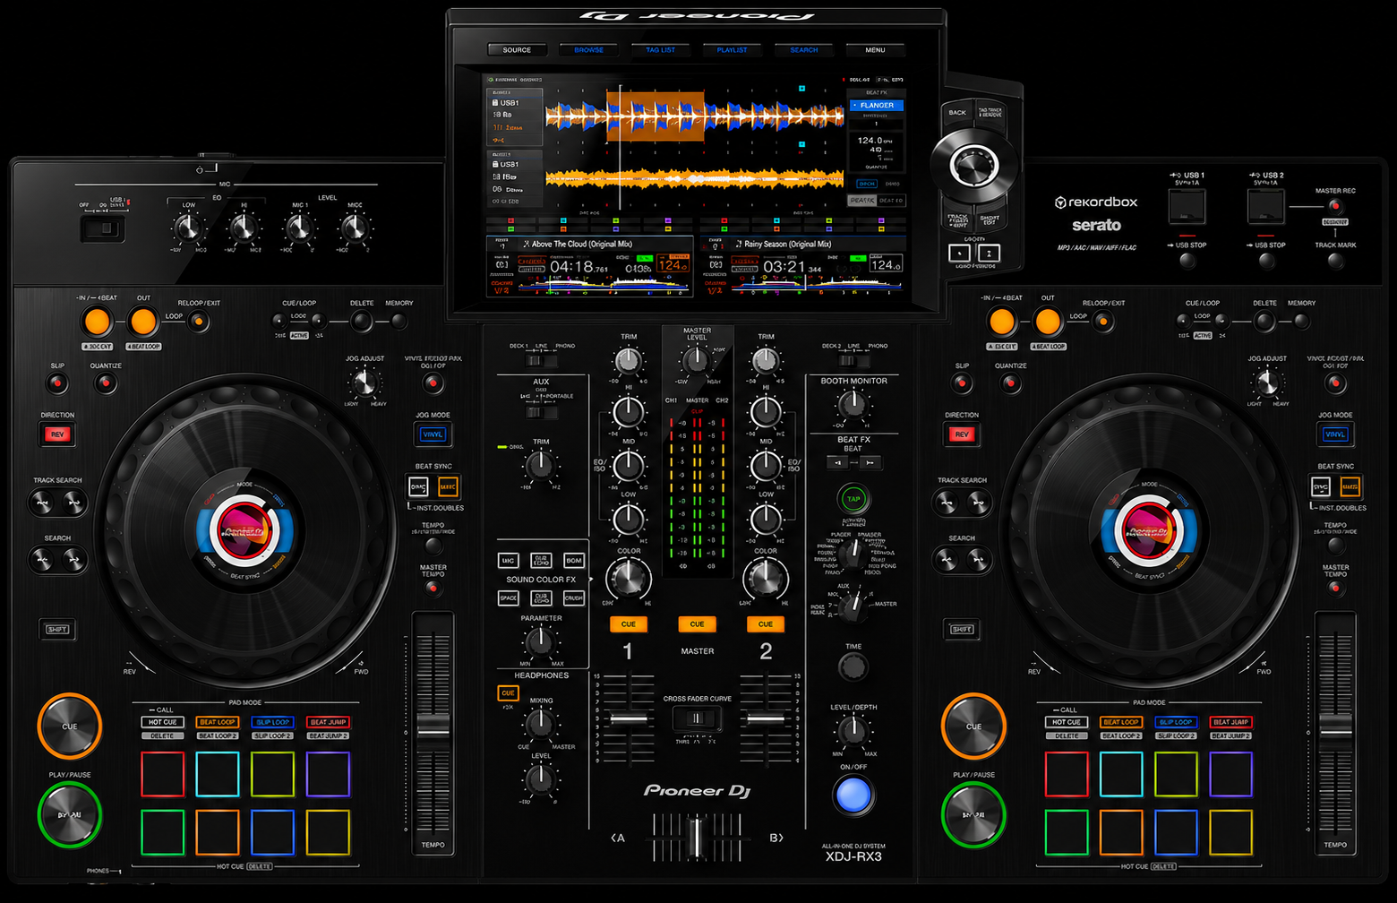Image resolution: width=1397 pixels, height=903 pixels.
Task: Skip to next track on right deck
Action: 979,503
